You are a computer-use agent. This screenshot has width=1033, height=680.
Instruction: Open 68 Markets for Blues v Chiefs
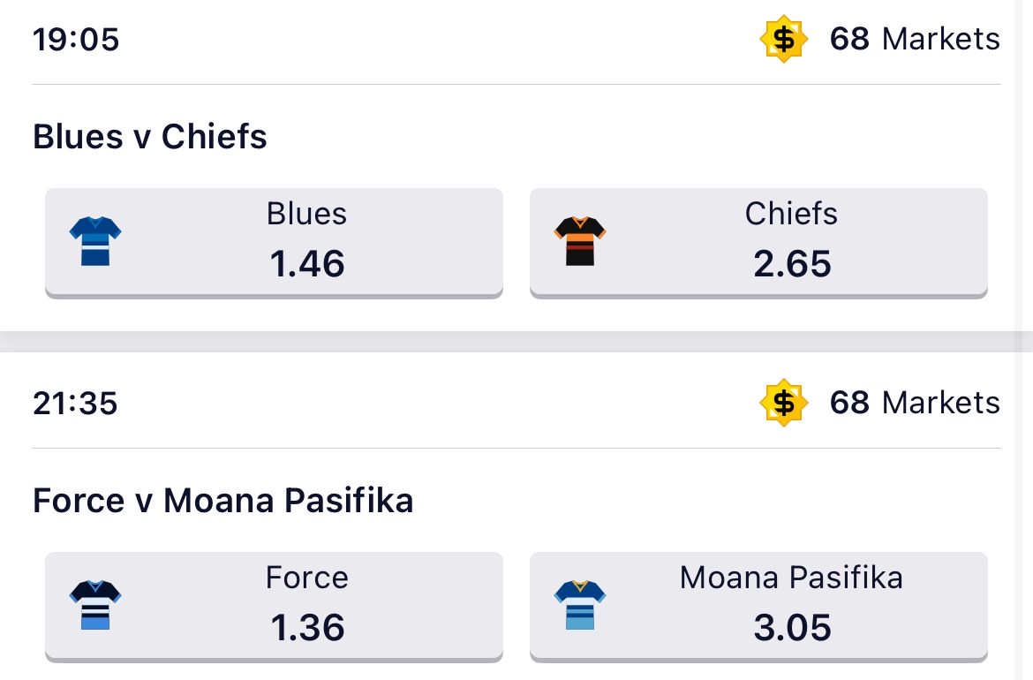coord(915,40)
